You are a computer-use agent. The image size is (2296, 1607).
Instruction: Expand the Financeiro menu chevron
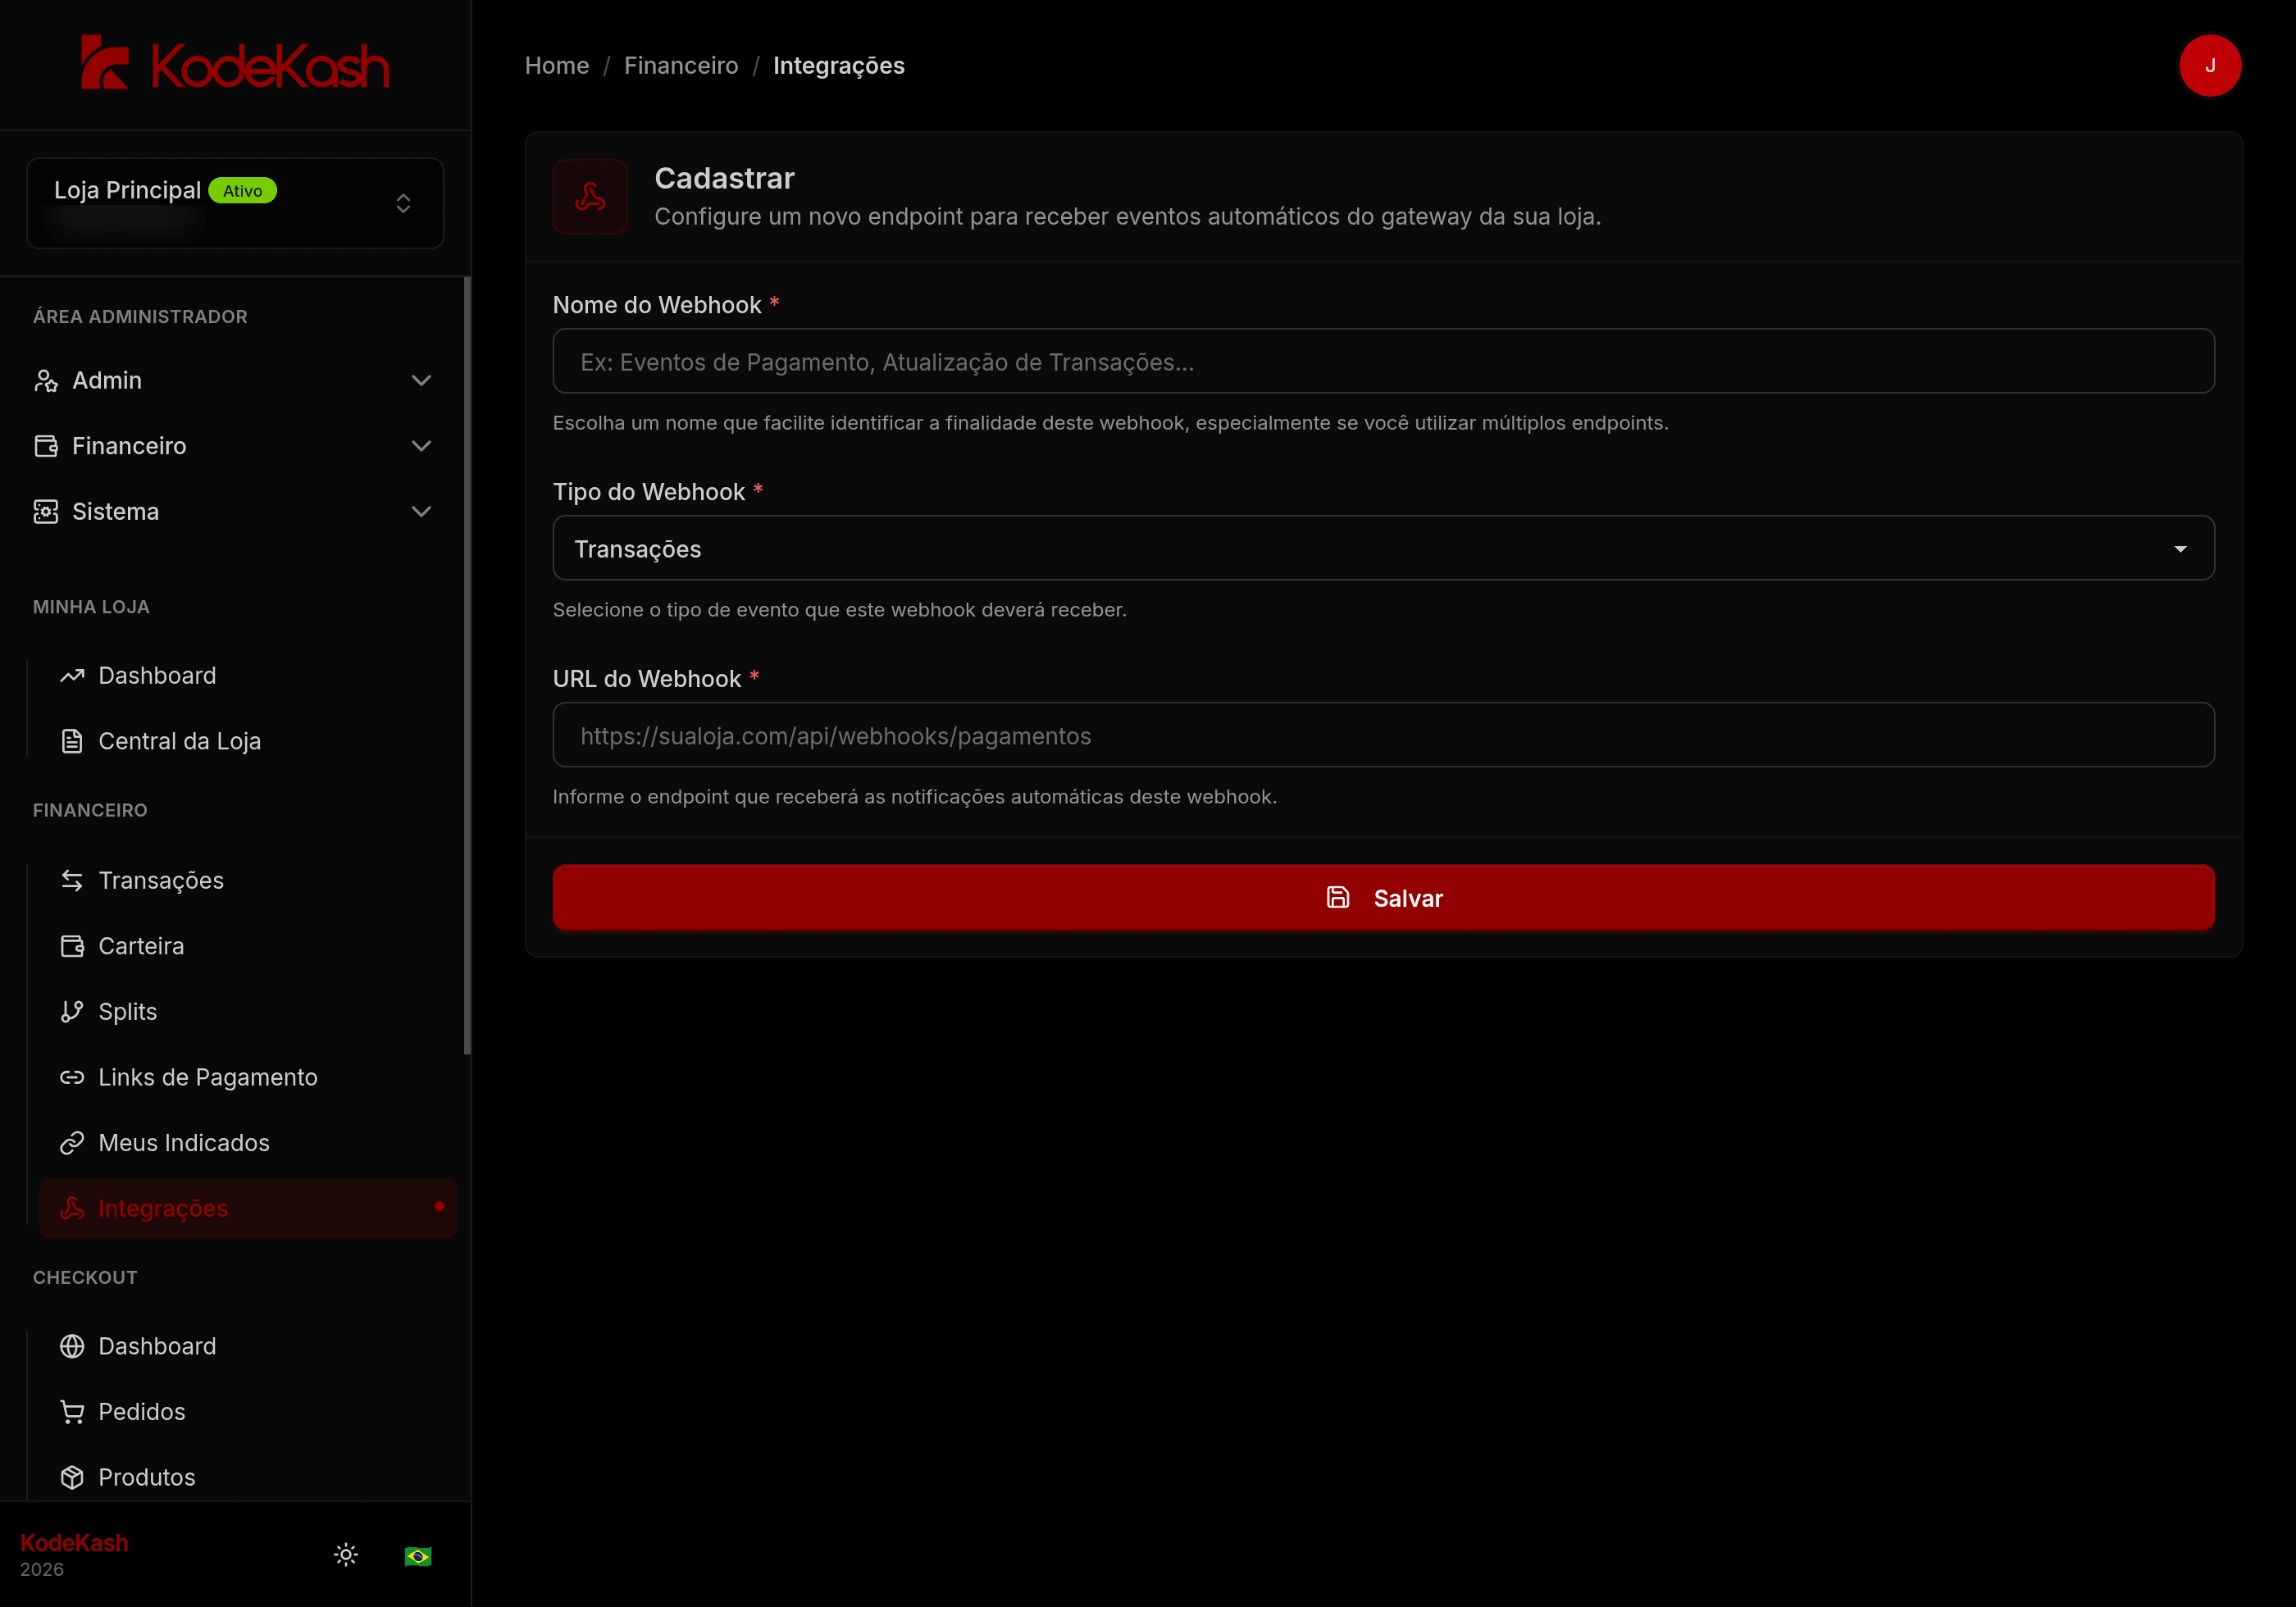point(421,446)
